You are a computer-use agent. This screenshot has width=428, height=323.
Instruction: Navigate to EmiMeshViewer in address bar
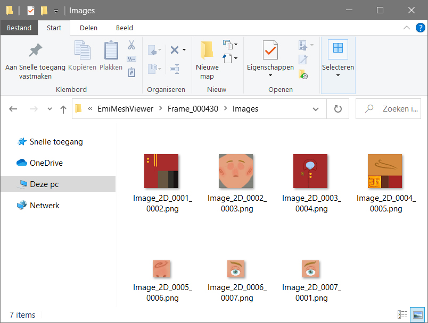pyautogui.click(x=125, y=109)
